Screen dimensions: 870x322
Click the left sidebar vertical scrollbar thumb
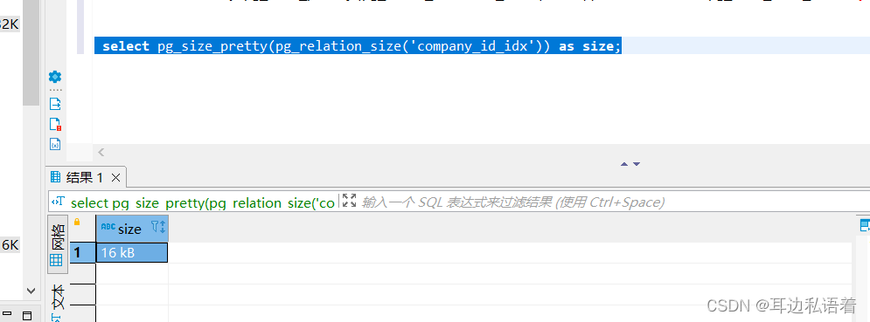[31, 52]
